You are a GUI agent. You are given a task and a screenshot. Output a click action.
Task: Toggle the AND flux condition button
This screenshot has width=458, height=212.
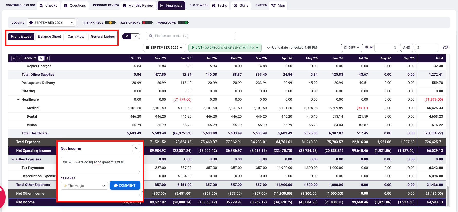406,48
